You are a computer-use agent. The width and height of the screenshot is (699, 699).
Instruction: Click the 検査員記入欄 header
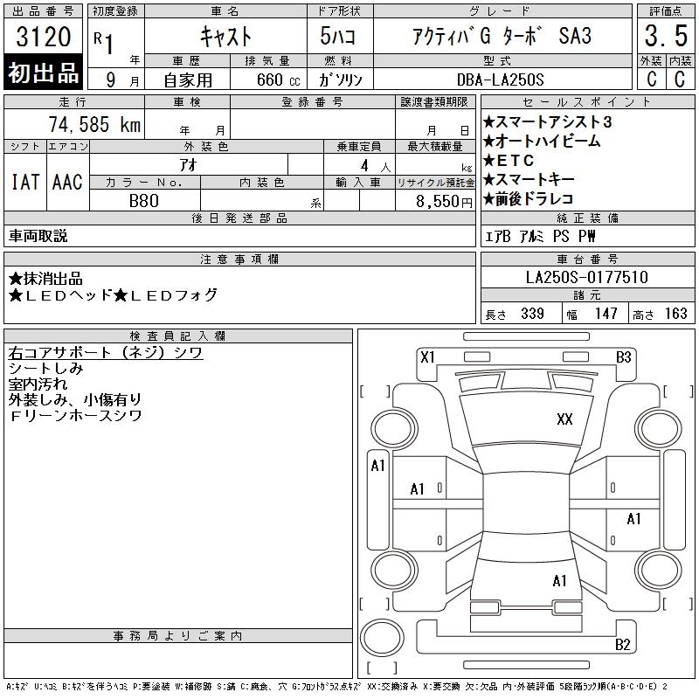[177, 336]
